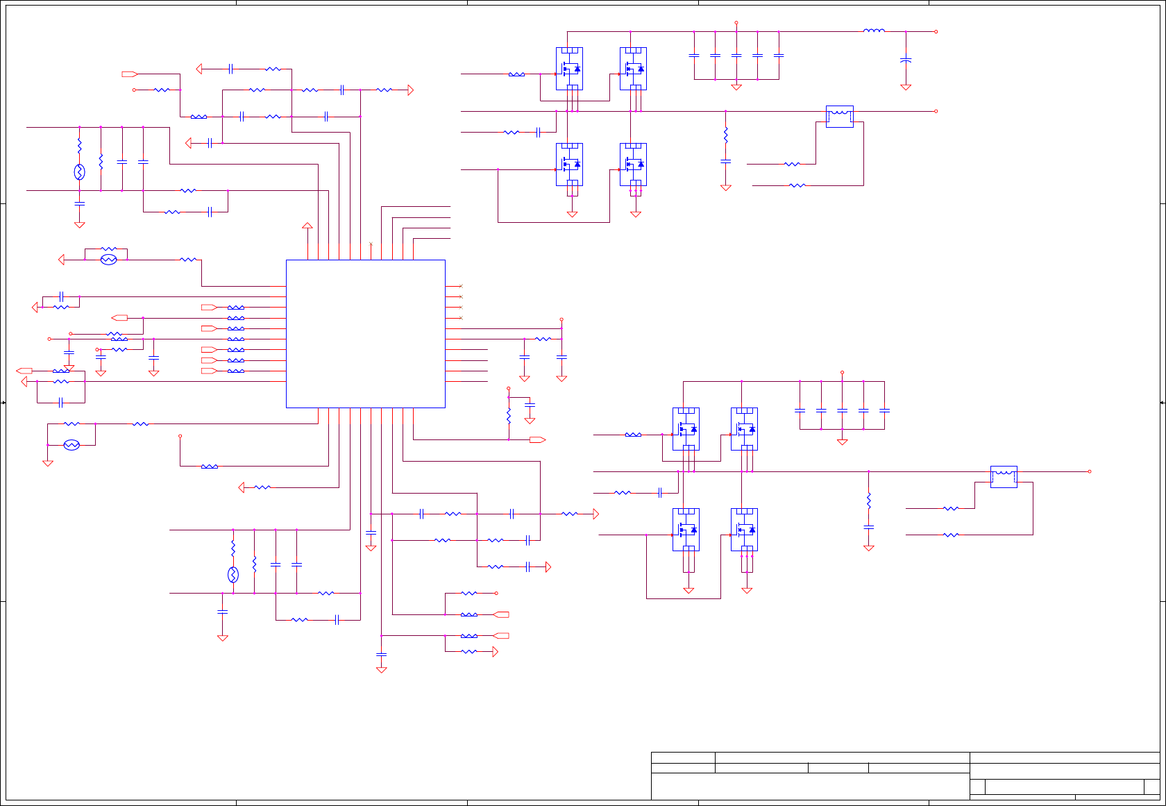The height and width of the screenshot is (806, 1166).
Task: Click the bottom-left MOSFET of the upper bridge
Action: click(569, 165)
